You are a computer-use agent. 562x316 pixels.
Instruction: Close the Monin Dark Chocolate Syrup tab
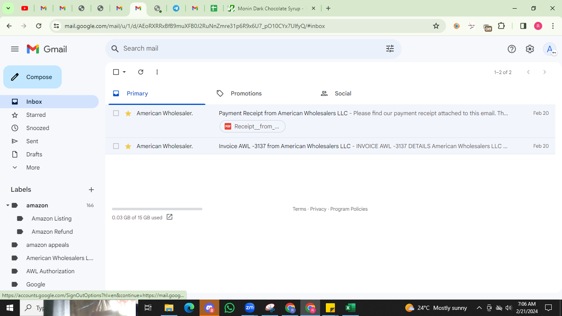(x=314, y=8)
